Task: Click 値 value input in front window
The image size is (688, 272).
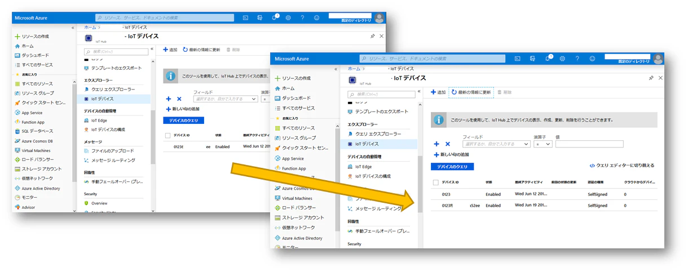Action: [x=589, y=144]
